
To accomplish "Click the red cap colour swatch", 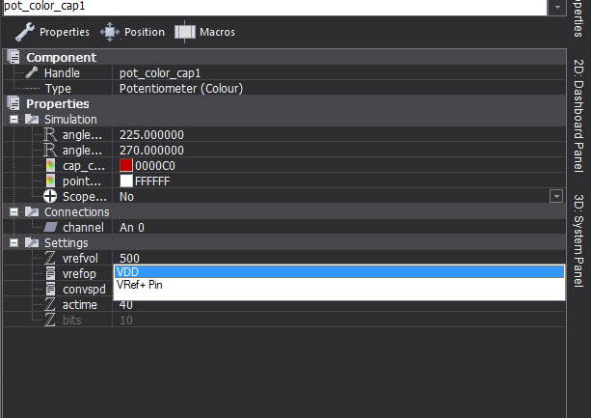I will pyautogui.click(x=126, y=166).
